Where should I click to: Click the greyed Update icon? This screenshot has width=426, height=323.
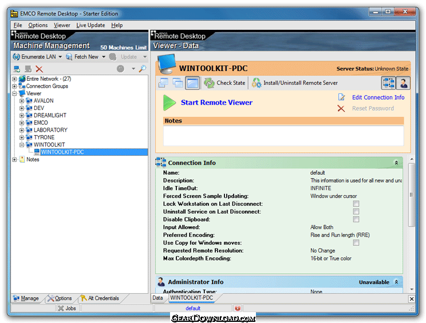point(112,57)
